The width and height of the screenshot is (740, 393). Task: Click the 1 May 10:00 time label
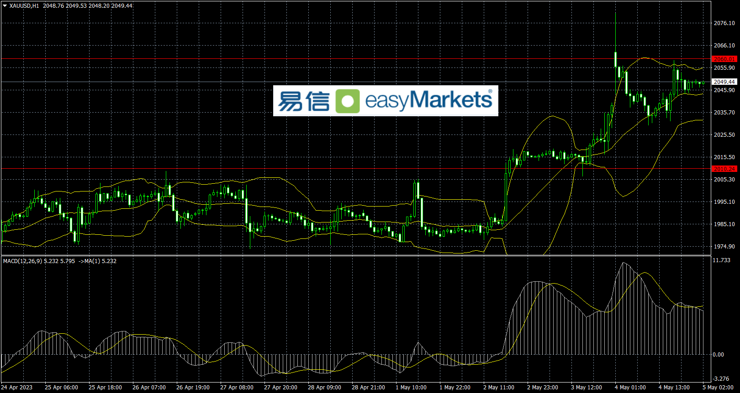coord(411,388)
